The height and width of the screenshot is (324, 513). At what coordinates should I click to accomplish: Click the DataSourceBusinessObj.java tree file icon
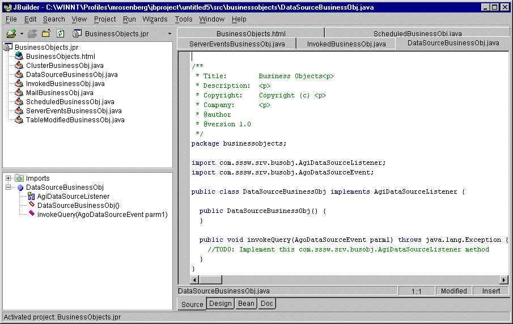pos(19,75)
